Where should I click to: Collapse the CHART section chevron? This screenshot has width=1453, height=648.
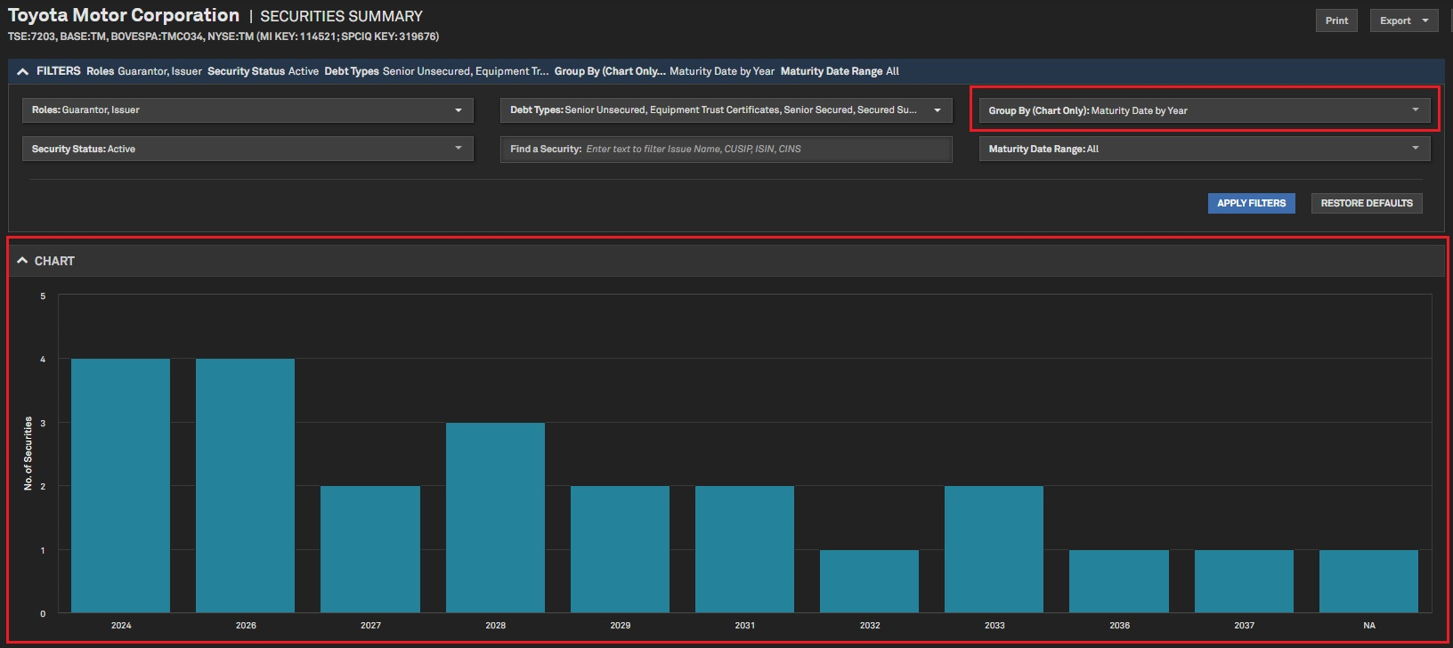pos(22,261)
